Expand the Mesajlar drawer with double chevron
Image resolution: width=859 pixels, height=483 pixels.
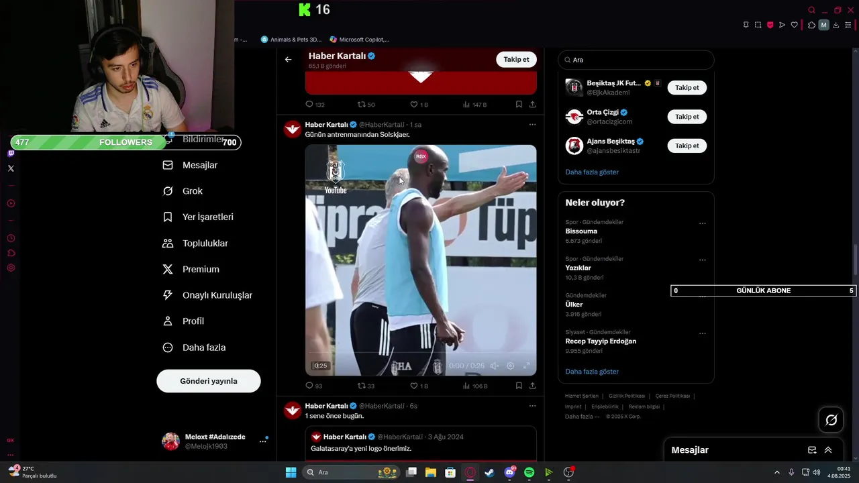[x=828, y=450]
